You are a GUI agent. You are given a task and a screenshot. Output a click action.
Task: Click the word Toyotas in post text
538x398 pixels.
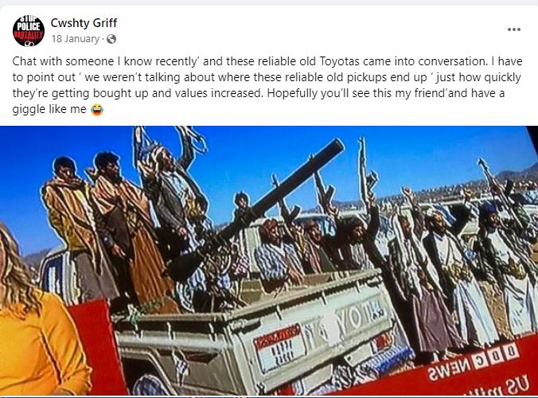(x=340, y=61)
